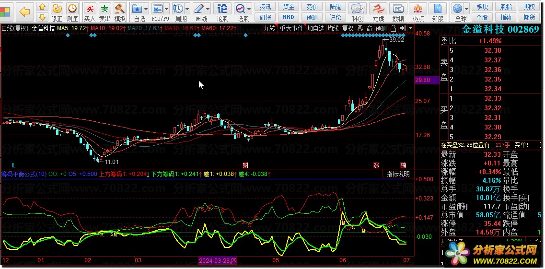Screen dimensions: 545x269
Task: Open the 资金 capital flow tab
Action: [x=289, y=7]
